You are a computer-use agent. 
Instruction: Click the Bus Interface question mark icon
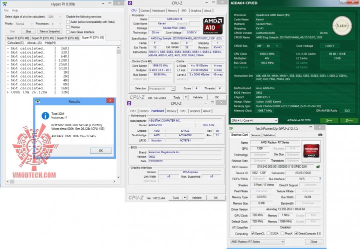(x=320, y=179)
